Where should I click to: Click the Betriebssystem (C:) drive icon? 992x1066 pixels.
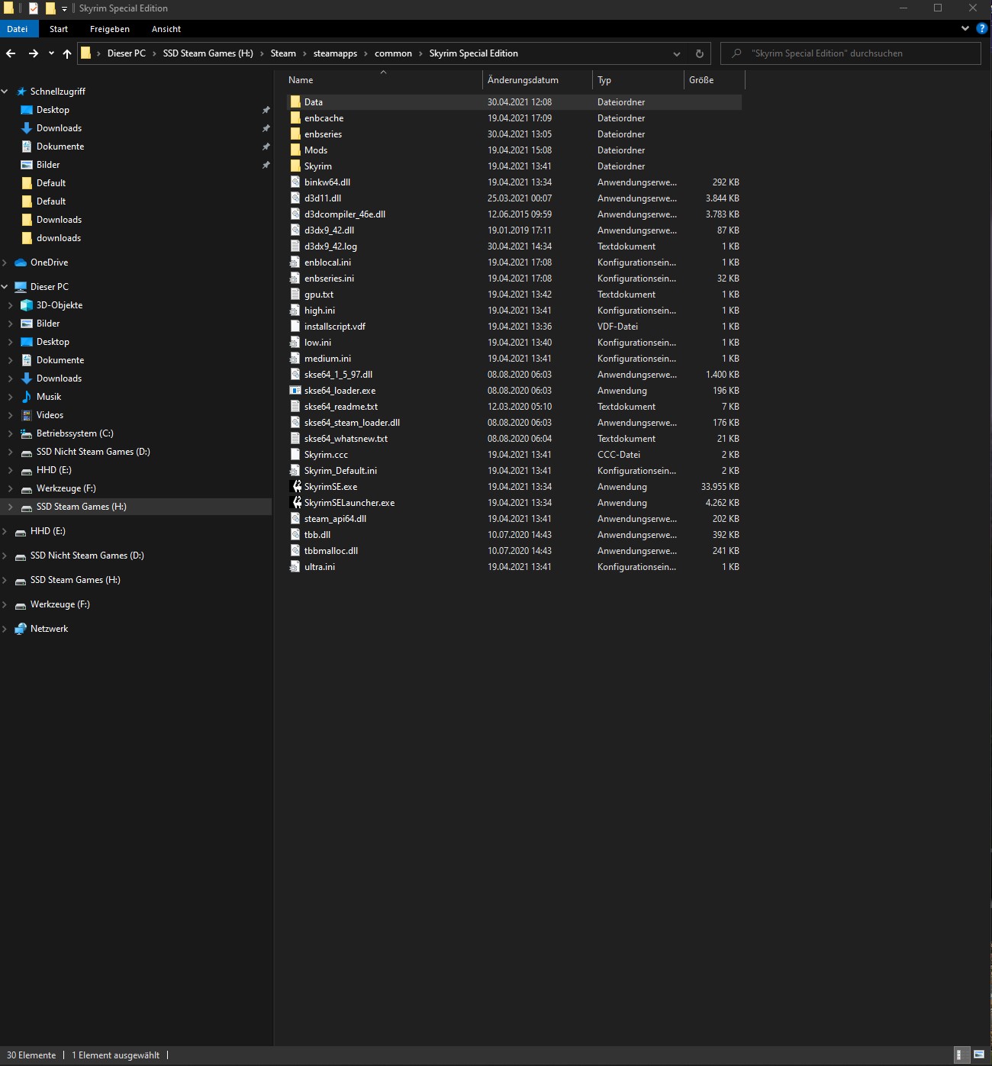[x=27, y=433]
